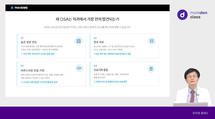The height and width of the screenshot is (119, 215).
Task: Click the line 복용 약 (비염, 고혈압 등)
Action: [111, 74]
